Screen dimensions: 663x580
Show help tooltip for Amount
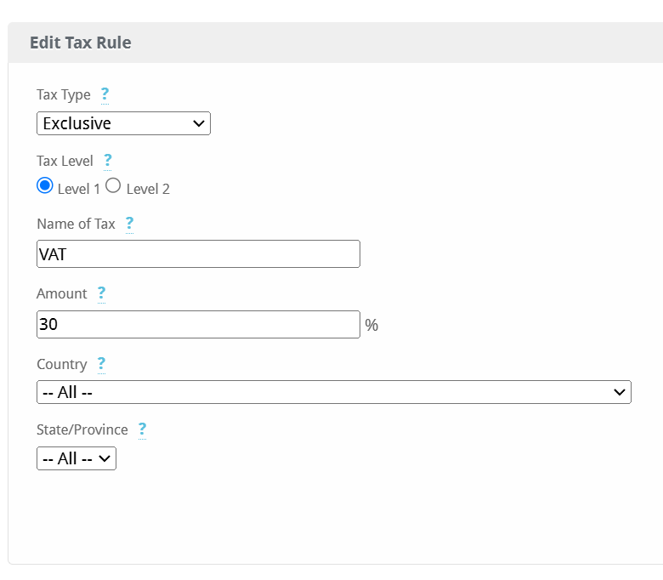(x=101, y=293)
